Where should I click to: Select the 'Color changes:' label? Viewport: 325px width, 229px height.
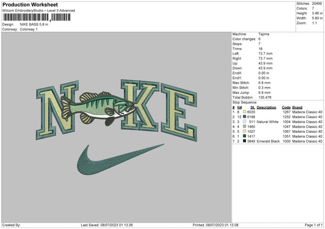point(244,39)
